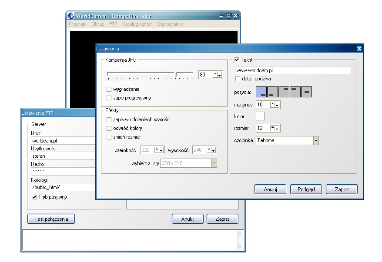
Task: Open the Obraz menu
Action: [x=97, y=24]
